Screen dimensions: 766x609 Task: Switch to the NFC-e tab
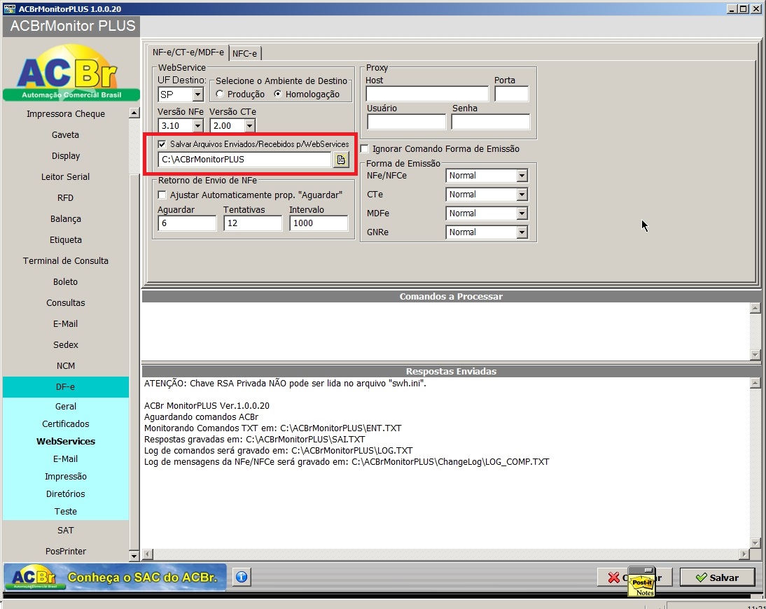coord(245,53)
